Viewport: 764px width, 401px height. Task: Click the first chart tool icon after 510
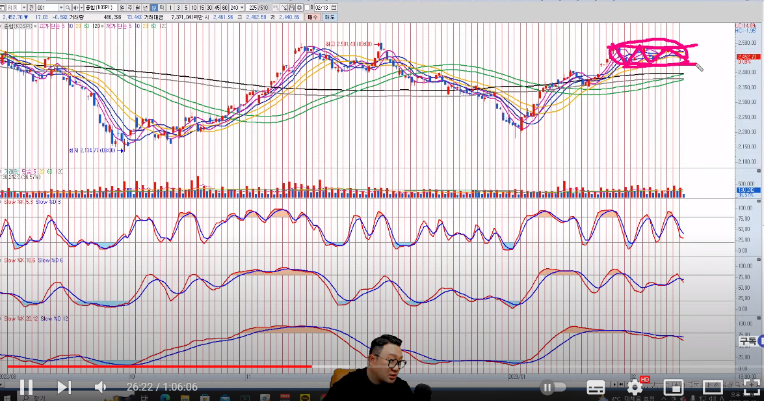pos(276,8)
